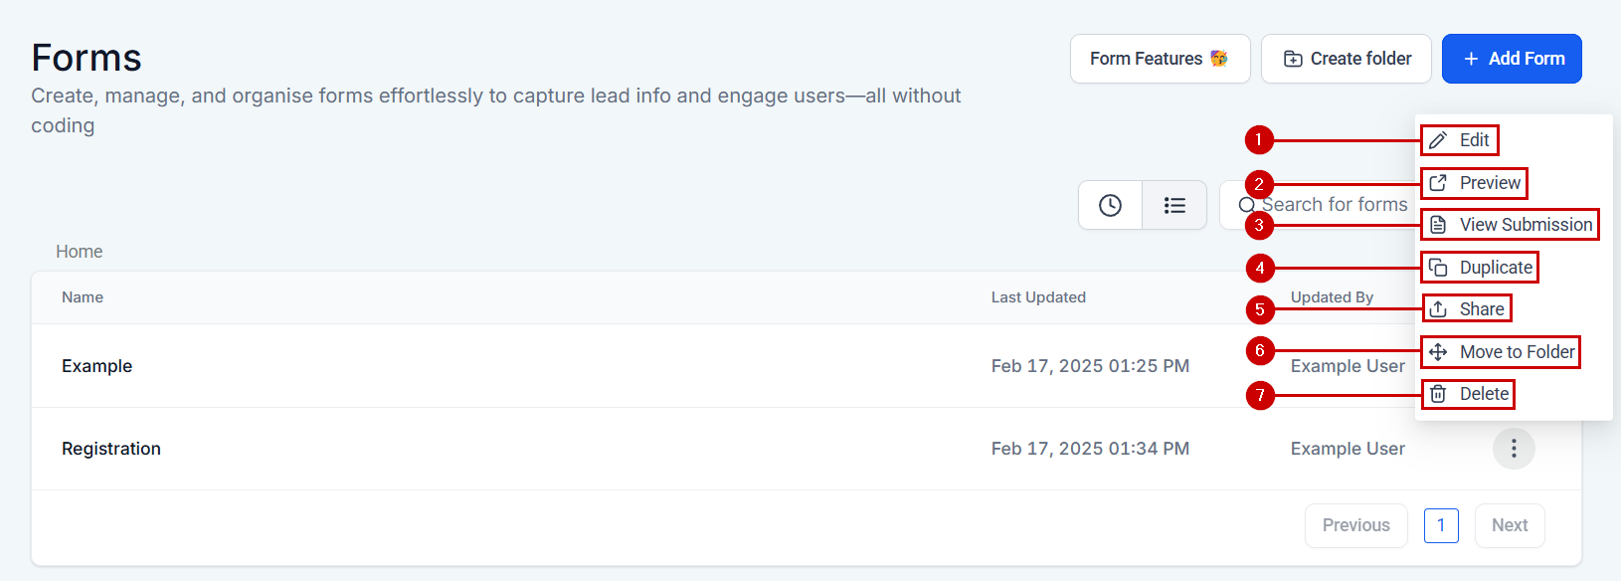Choose Preview in the context menu
Screen dimensions: 1621x581
pos(1474,183)
